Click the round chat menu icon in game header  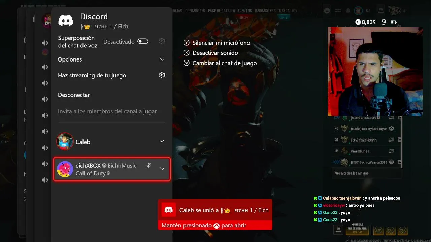coord(327,11)
